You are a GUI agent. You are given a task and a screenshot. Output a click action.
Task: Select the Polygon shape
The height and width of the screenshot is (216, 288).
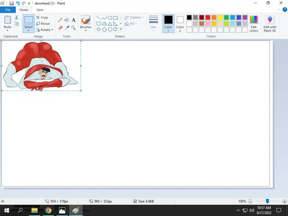click(104, 24)
